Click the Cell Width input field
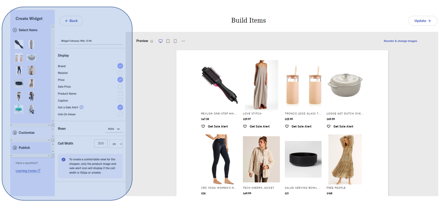 [x=101, y=144]
